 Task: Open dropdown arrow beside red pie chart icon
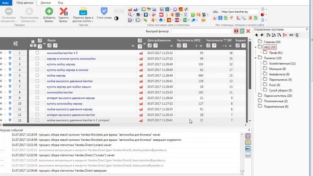click(266, 15)
